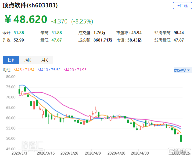Switch to 周K weekly chart tab
The height and width of the screenshot is (157, 193).
click(x=28, y=60)
